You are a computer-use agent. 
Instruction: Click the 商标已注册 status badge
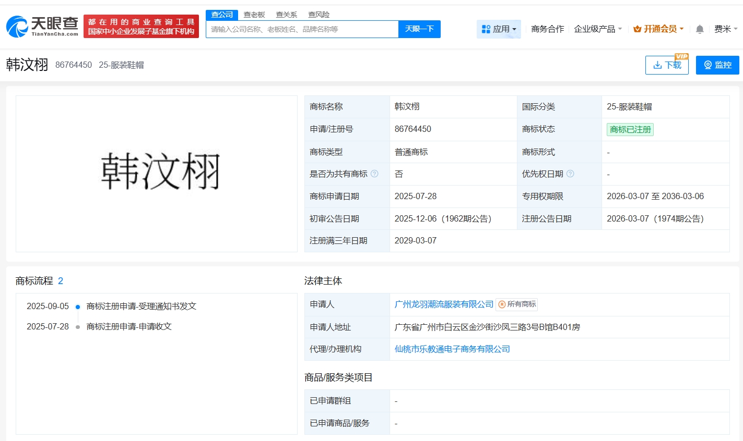pyautogui.click(x=629, y=129)
